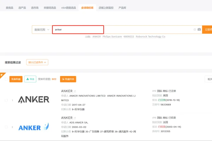Click the 导出 export button
This screenshot has height=141, width=212.
[x=30, y=79]
